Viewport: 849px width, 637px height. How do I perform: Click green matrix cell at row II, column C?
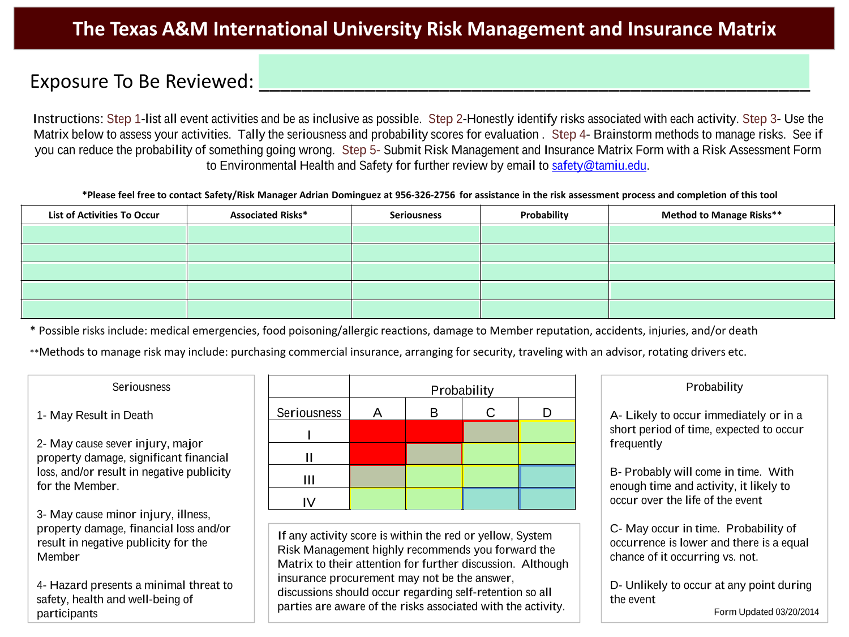coord(491,454)
